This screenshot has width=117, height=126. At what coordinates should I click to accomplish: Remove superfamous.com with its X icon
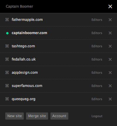point(110,86)
